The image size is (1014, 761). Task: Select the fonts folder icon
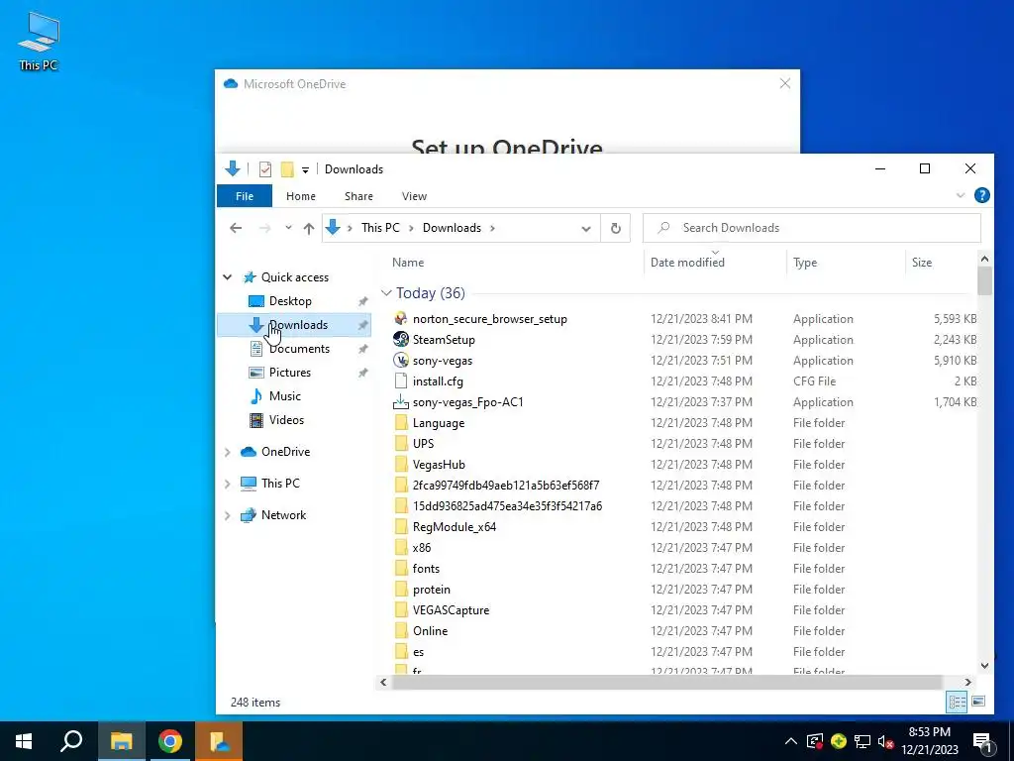click(401, 568)
